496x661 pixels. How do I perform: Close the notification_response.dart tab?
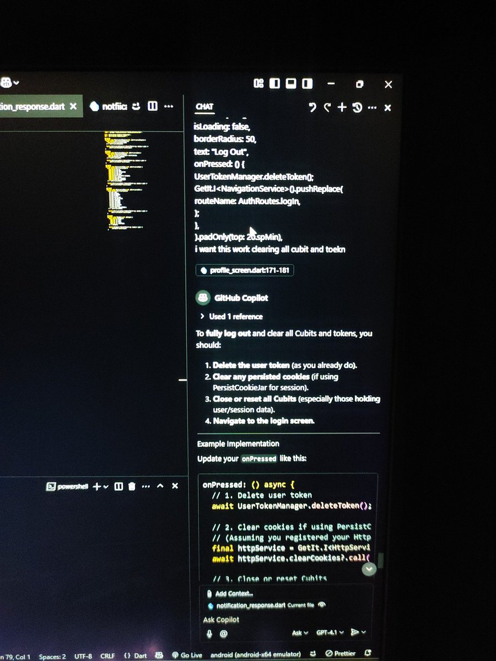tap(73, 107)
